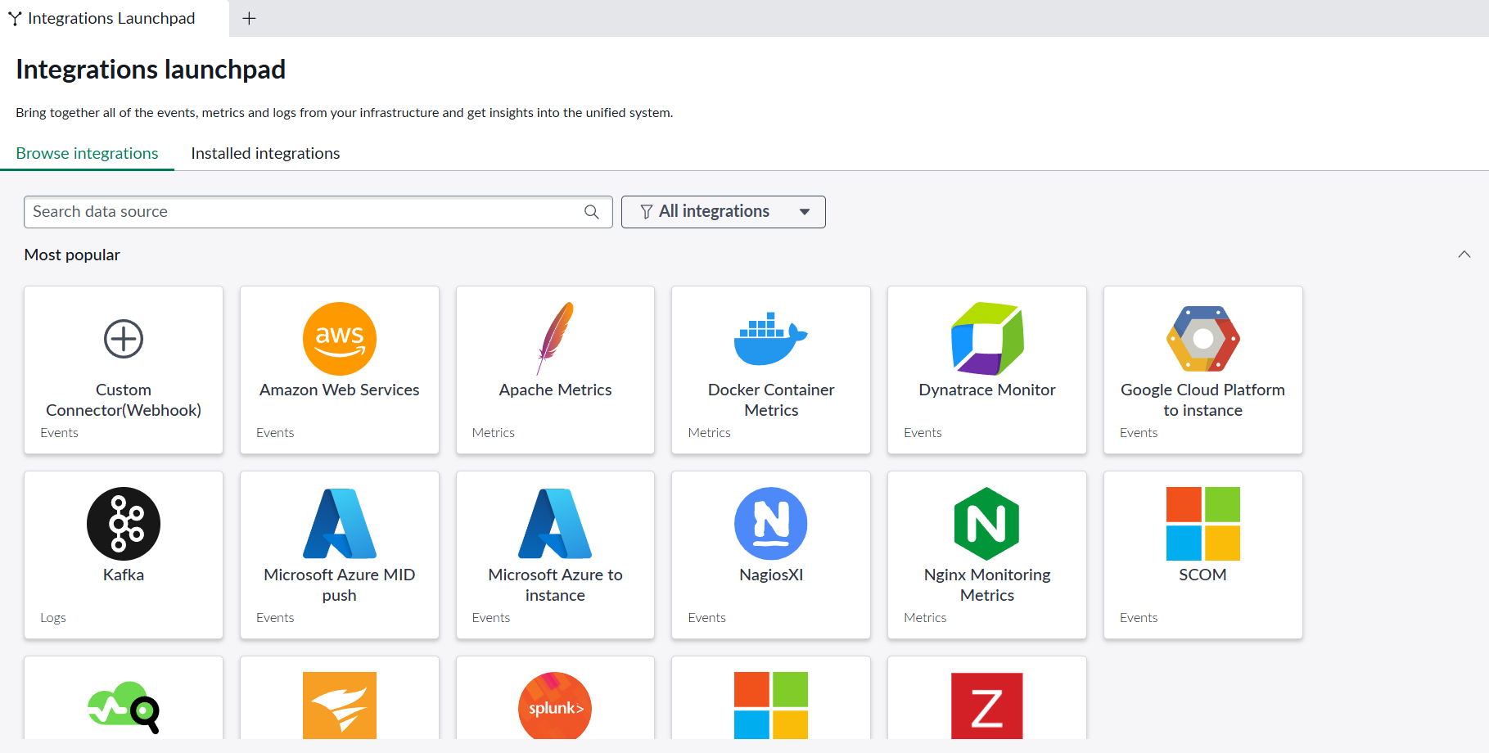Switch to Browse integrations tab

click(x=88, y=153)
